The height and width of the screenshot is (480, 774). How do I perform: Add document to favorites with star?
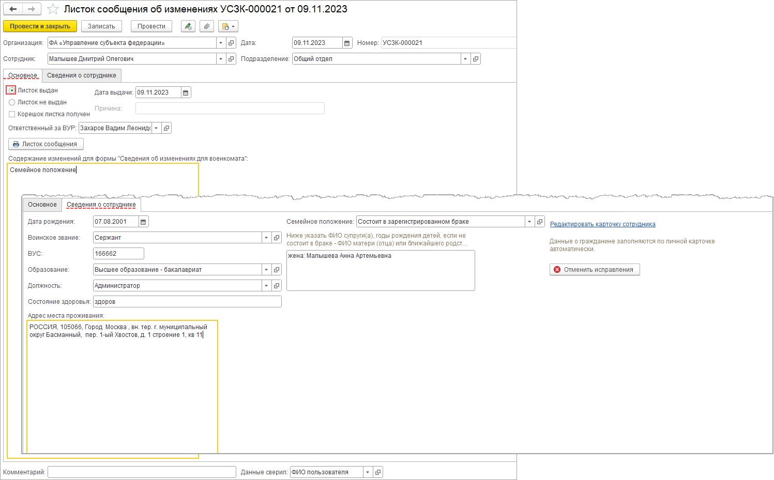[x=53, y=9]
